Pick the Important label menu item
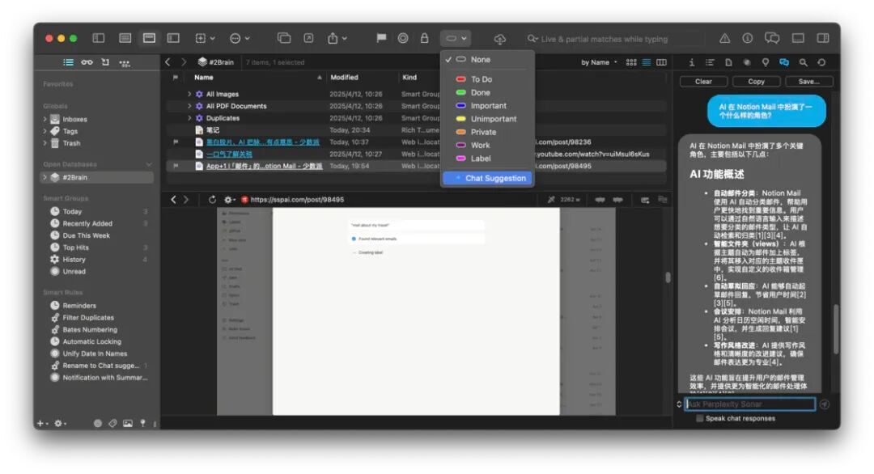The width and height of the screenshot is (874, 474). (x=488, y=106)
